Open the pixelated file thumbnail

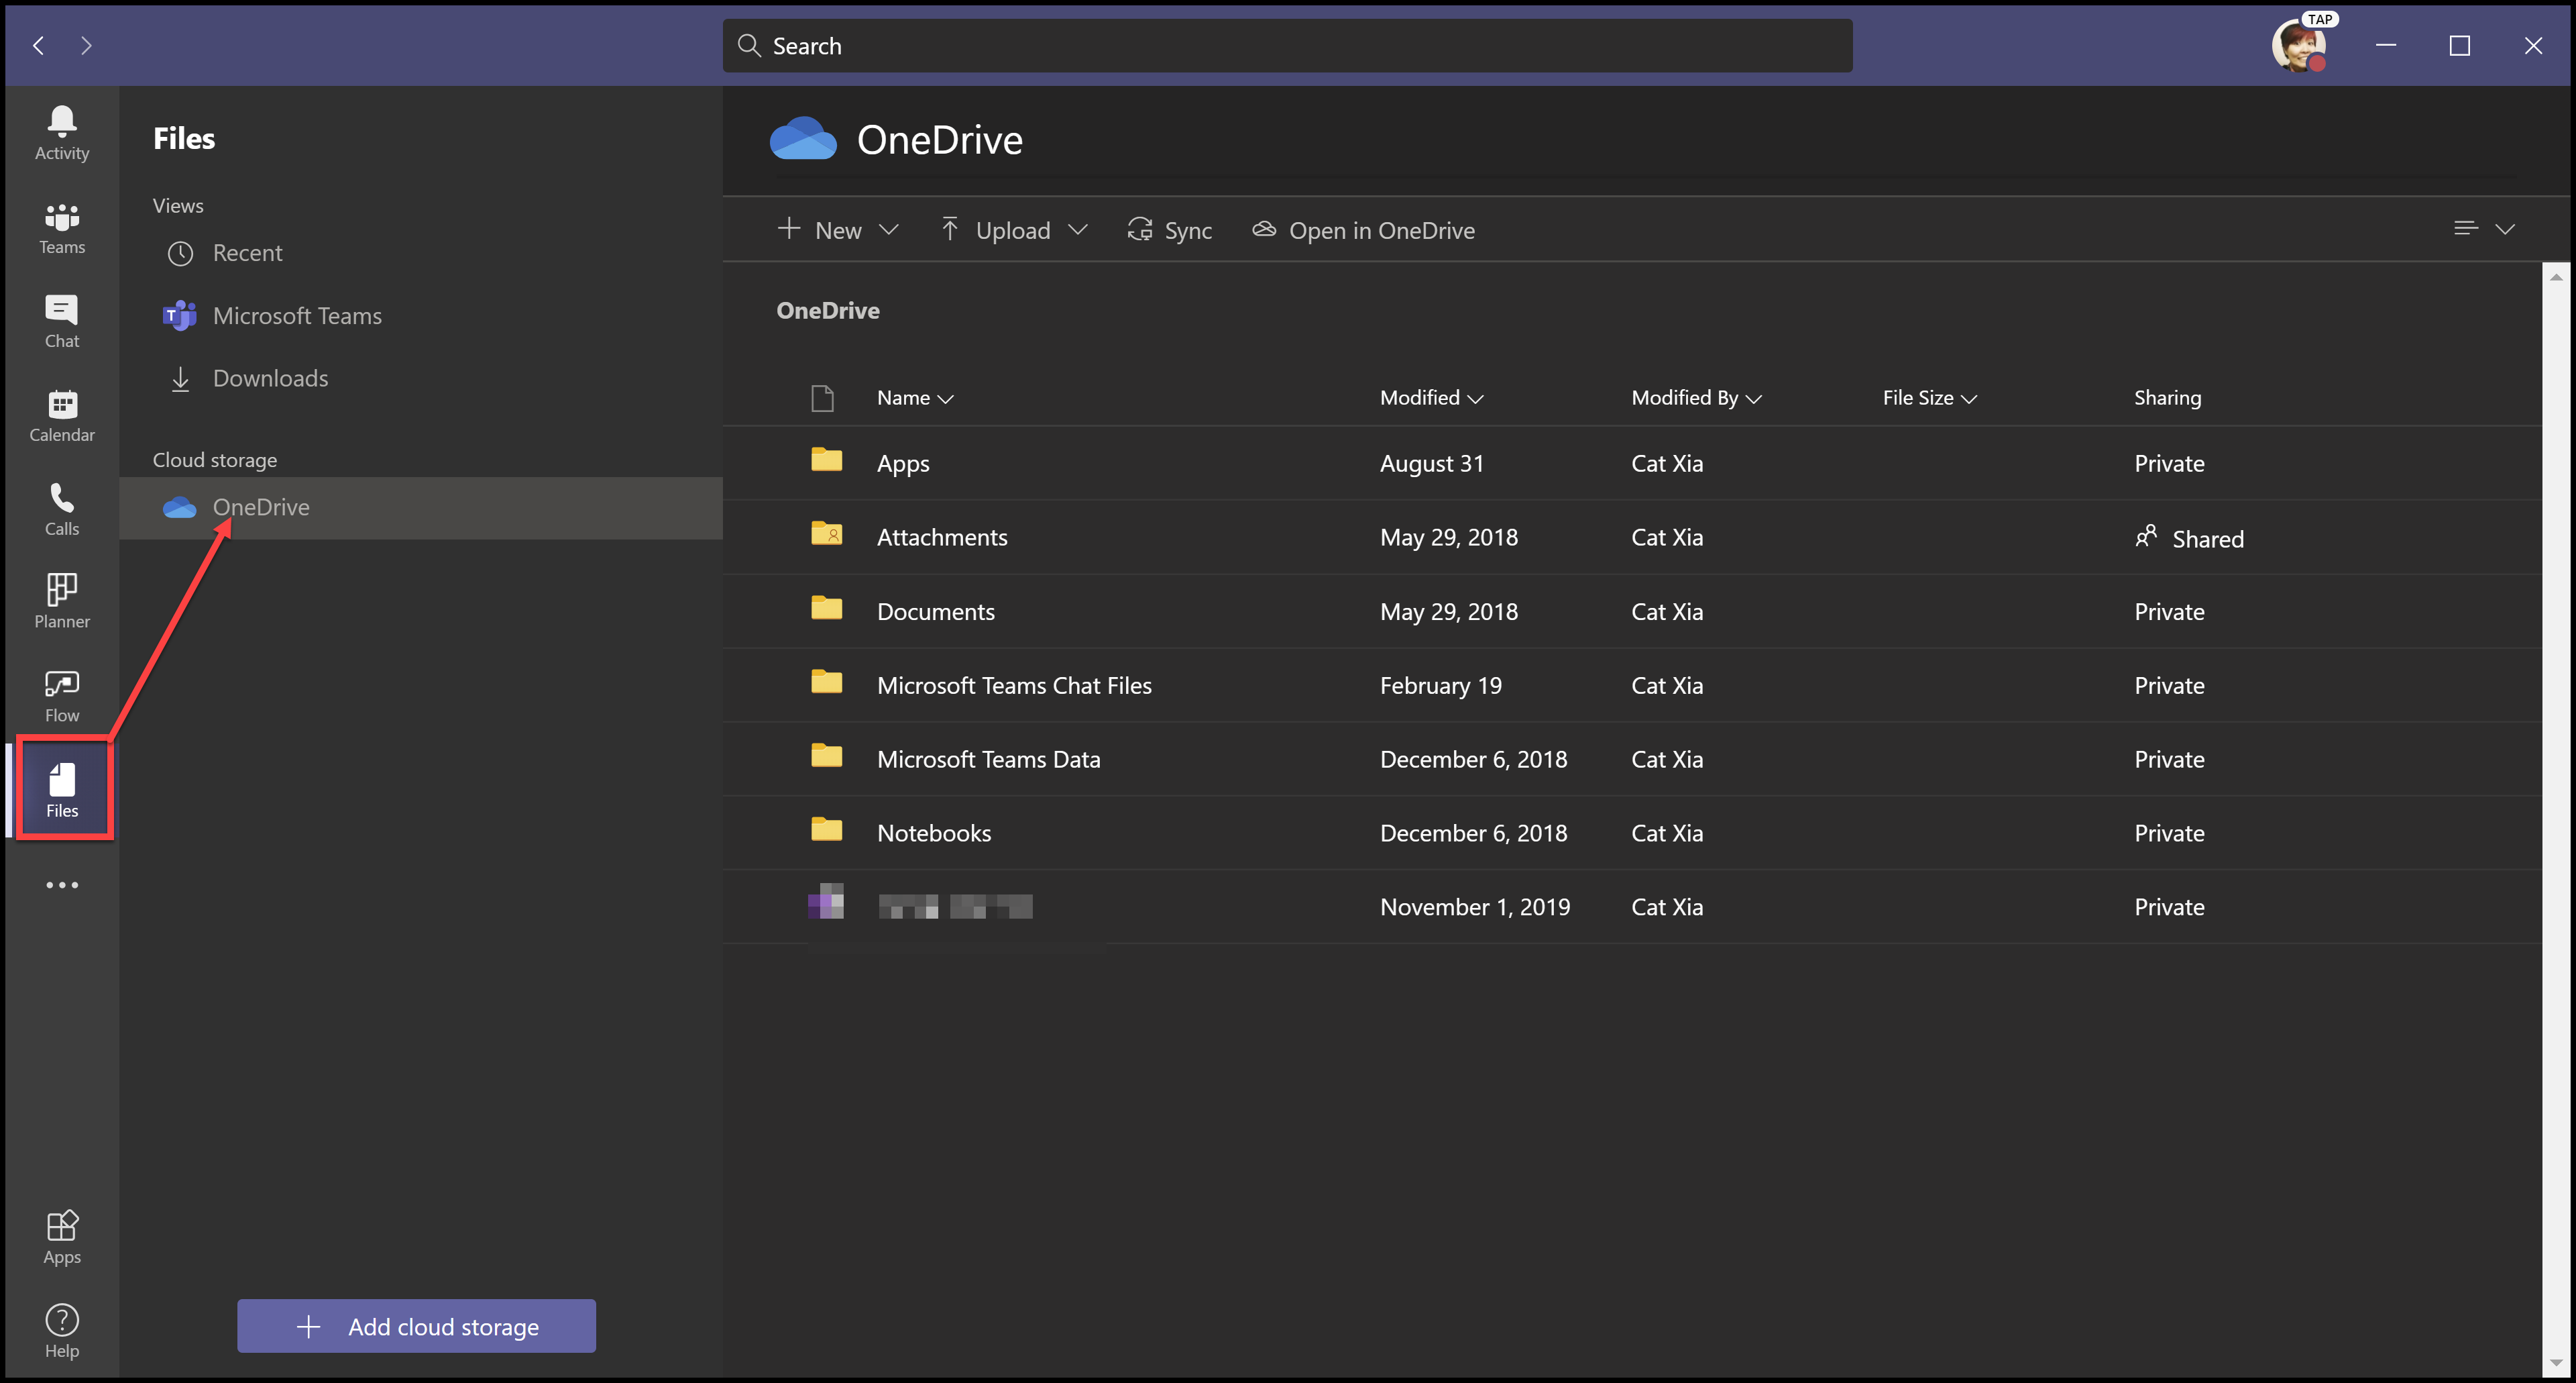pos(826,901)
